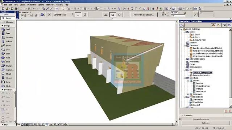Open the Document menu

[x=32, y=5]
